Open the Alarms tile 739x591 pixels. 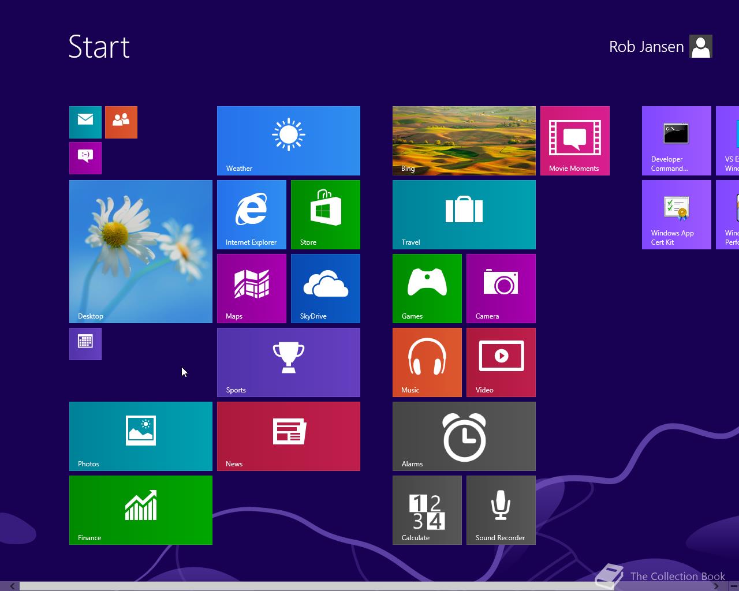click(x=464, y=436)
